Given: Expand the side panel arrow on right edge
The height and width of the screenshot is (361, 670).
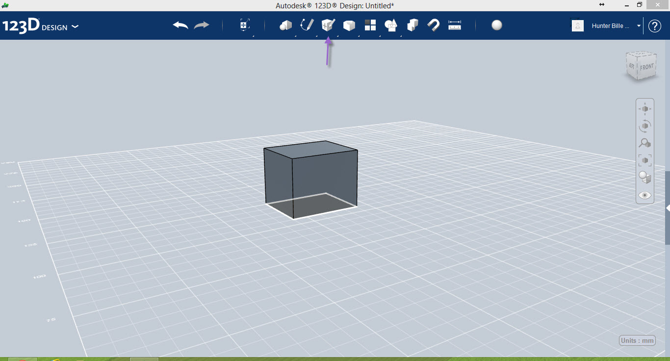Looking at the screenshot, I should coord(668,208).
